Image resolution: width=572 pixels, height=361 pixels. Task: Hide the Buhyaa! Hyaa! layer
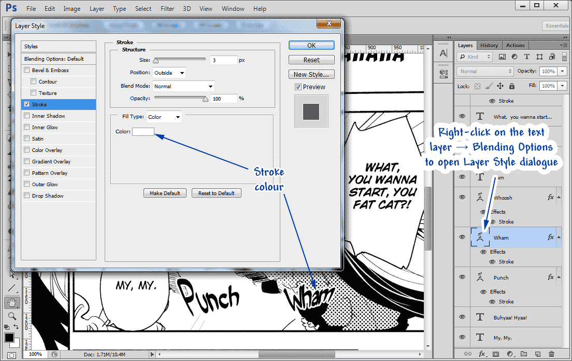coord(462,317)
